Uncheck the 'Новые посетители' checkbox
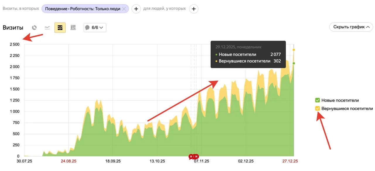 coord(317,100)
